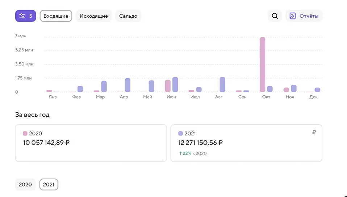Screen dimensions: 347x197
Task: Click the magnifier search icon
Action: pos(275,16)
